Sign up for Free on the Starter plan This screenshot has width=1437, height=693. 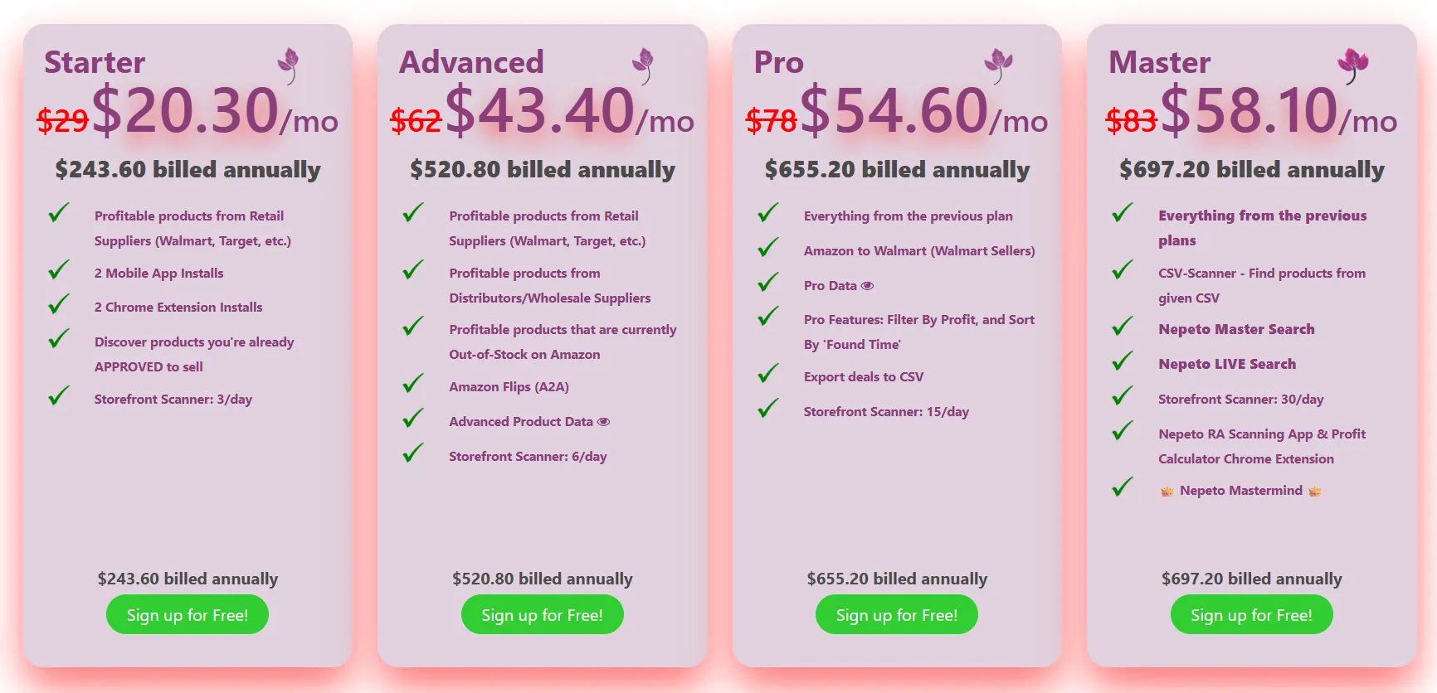point(187,614)
